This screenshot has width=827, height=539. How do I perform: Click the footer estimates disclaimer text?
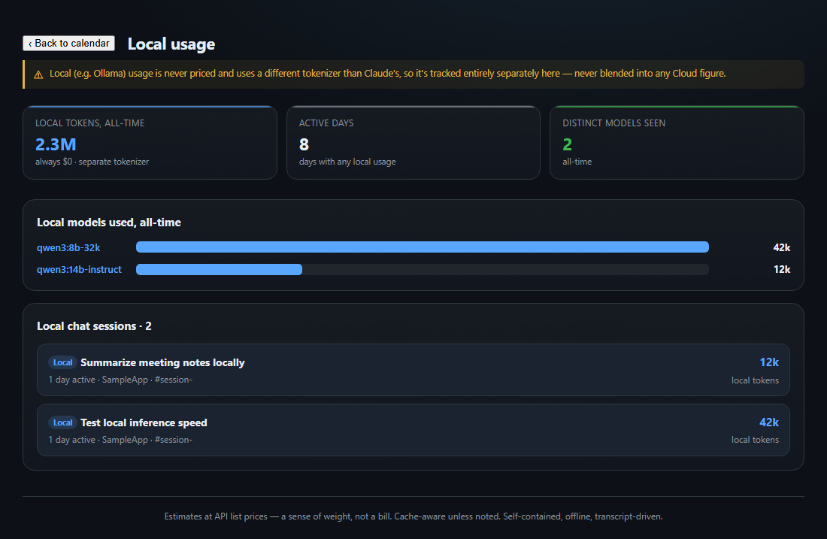[413, 516]
